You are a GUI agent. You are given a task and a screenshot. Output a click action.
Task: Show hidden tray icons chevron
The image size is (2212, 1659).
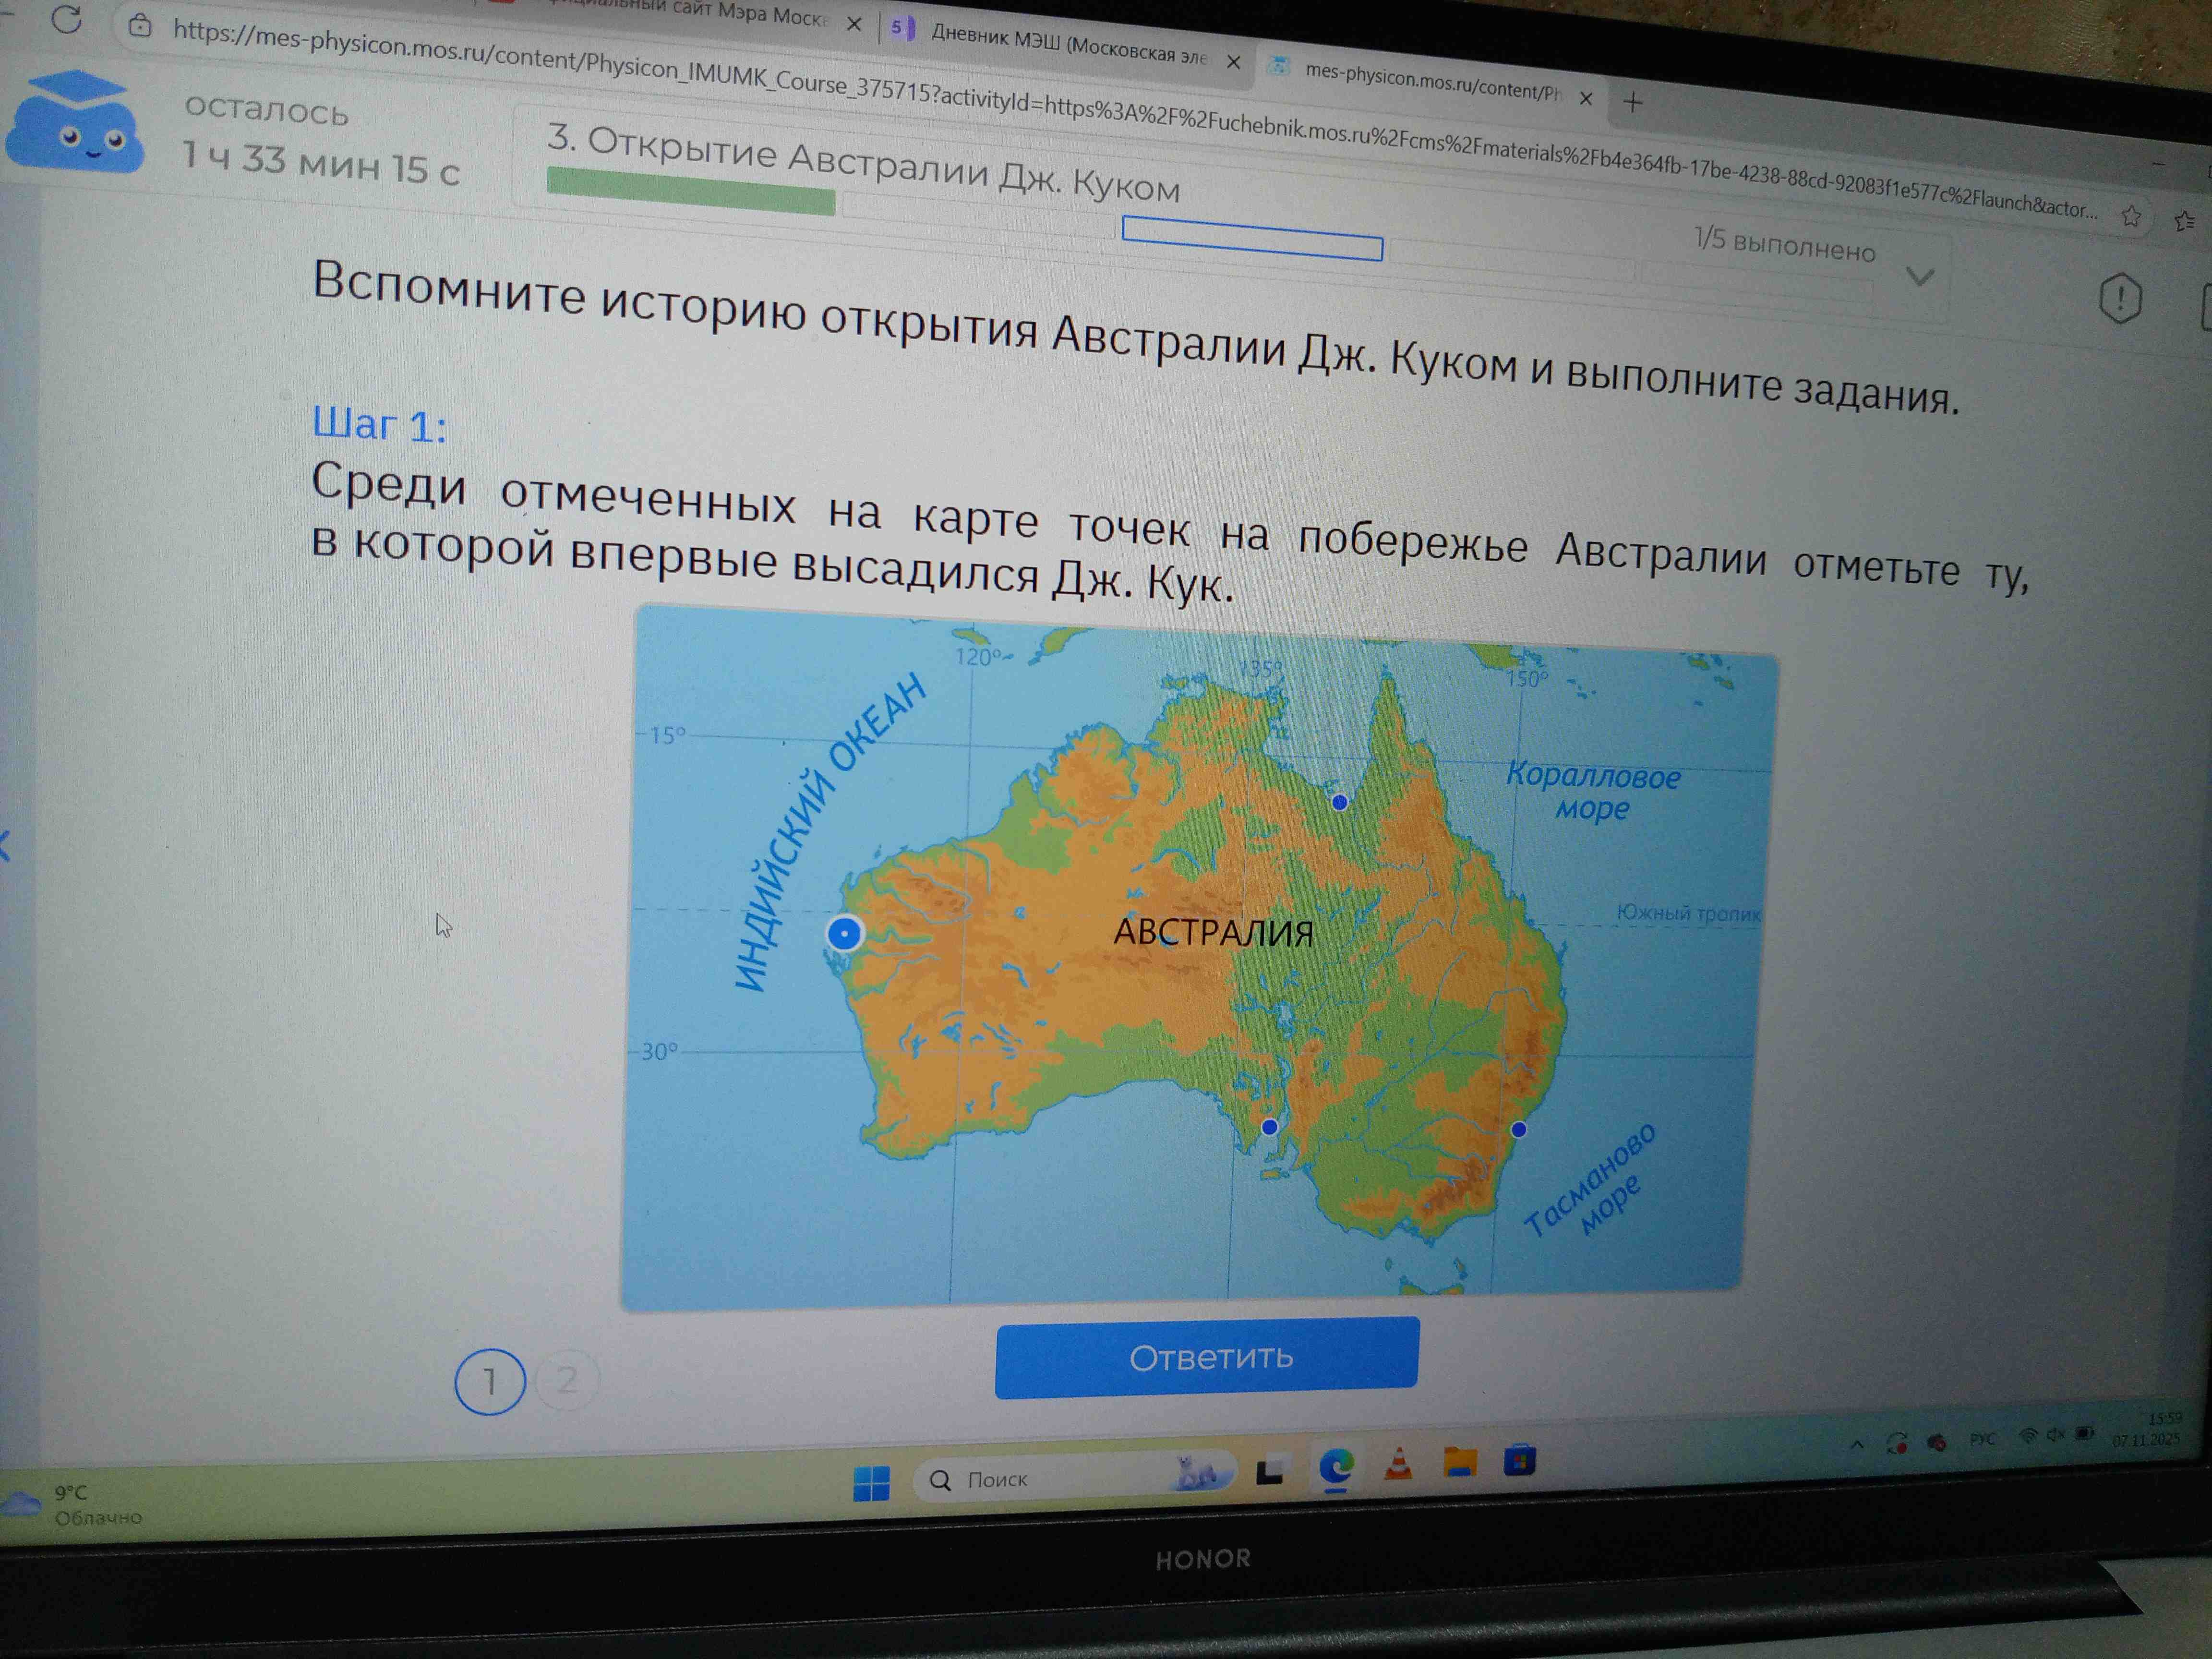click(1857, 1444)
